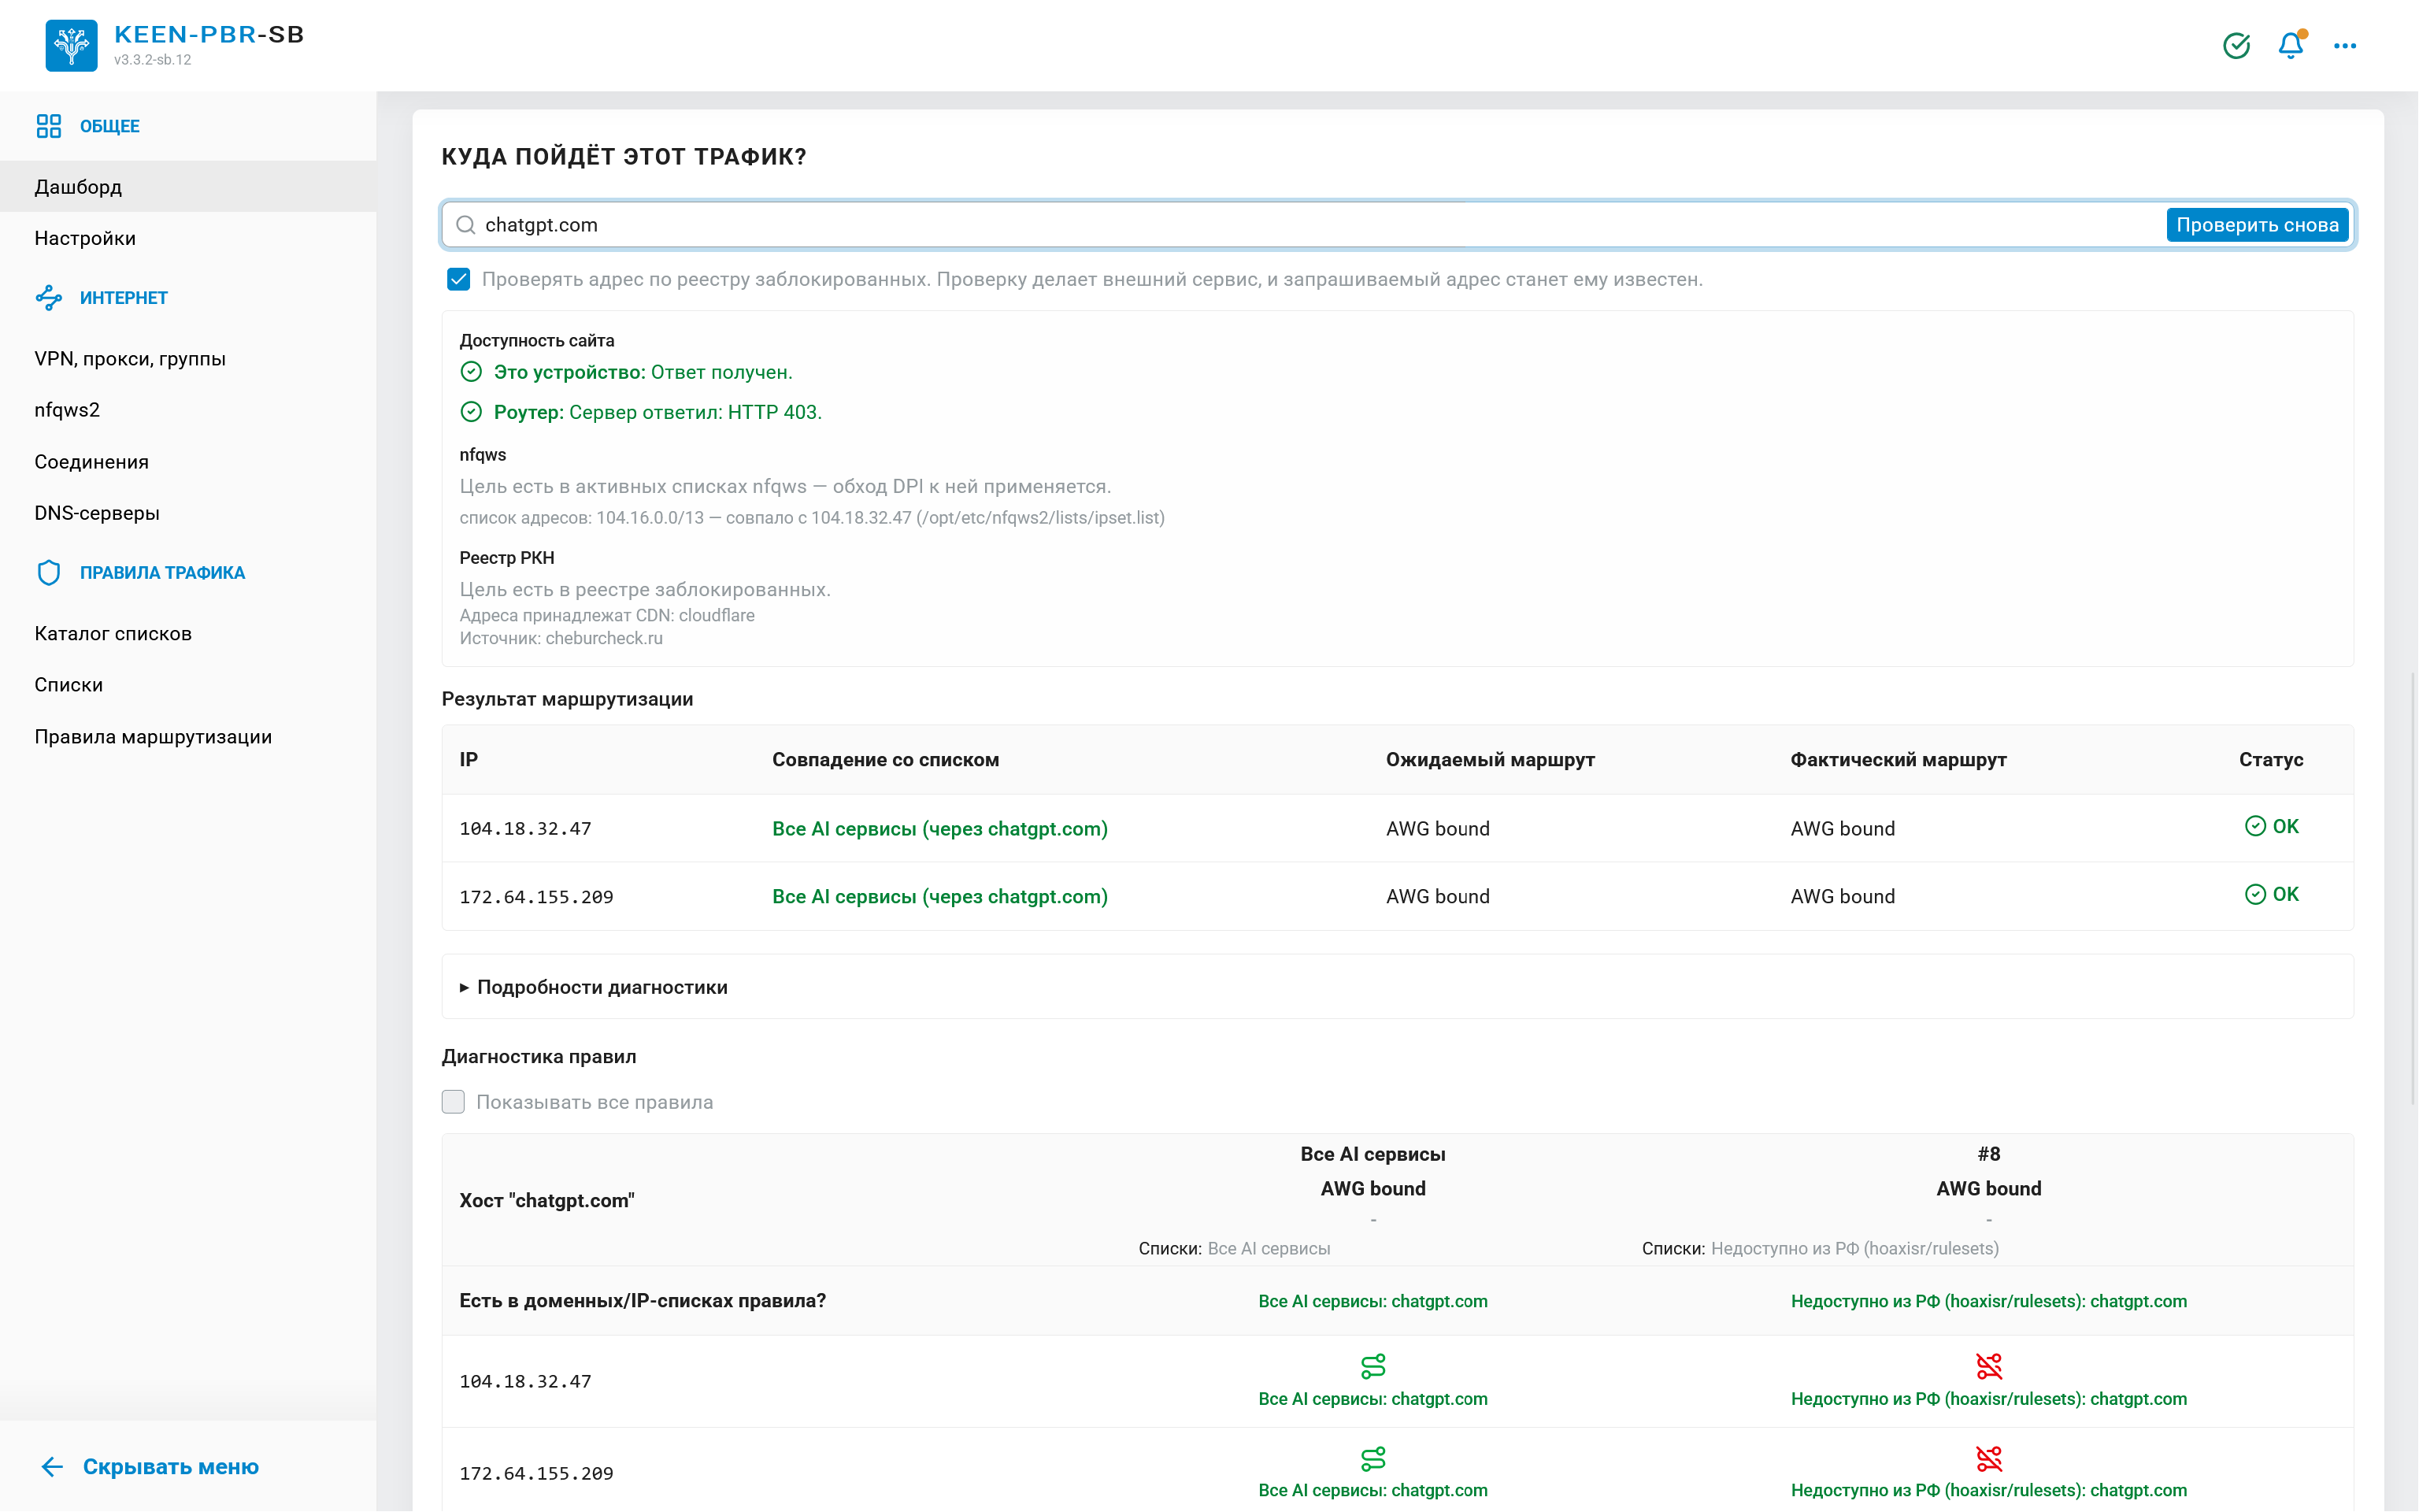
Task: Click the back arrow beside Скрывать меню
Action: pyautogui.click(x=52, y=1467)
